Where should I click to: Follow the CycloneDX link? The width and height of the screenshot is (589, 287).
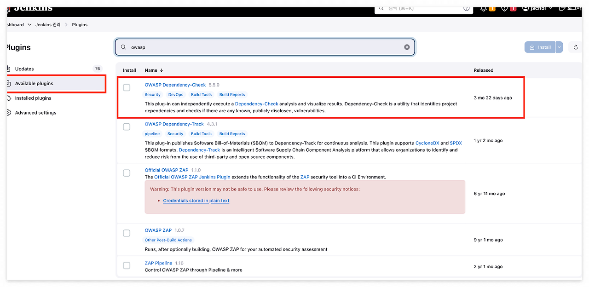[427, 143]
